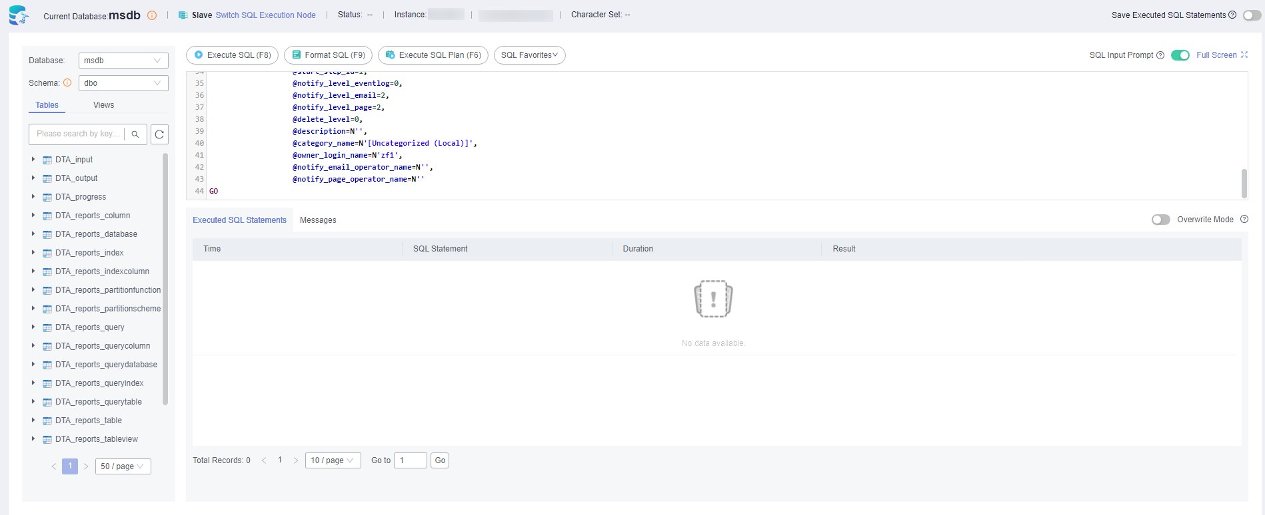The width and height of the screenshot is (1265, 515).
Task: Click the Full Screen expand icon
Action: 1244,55
